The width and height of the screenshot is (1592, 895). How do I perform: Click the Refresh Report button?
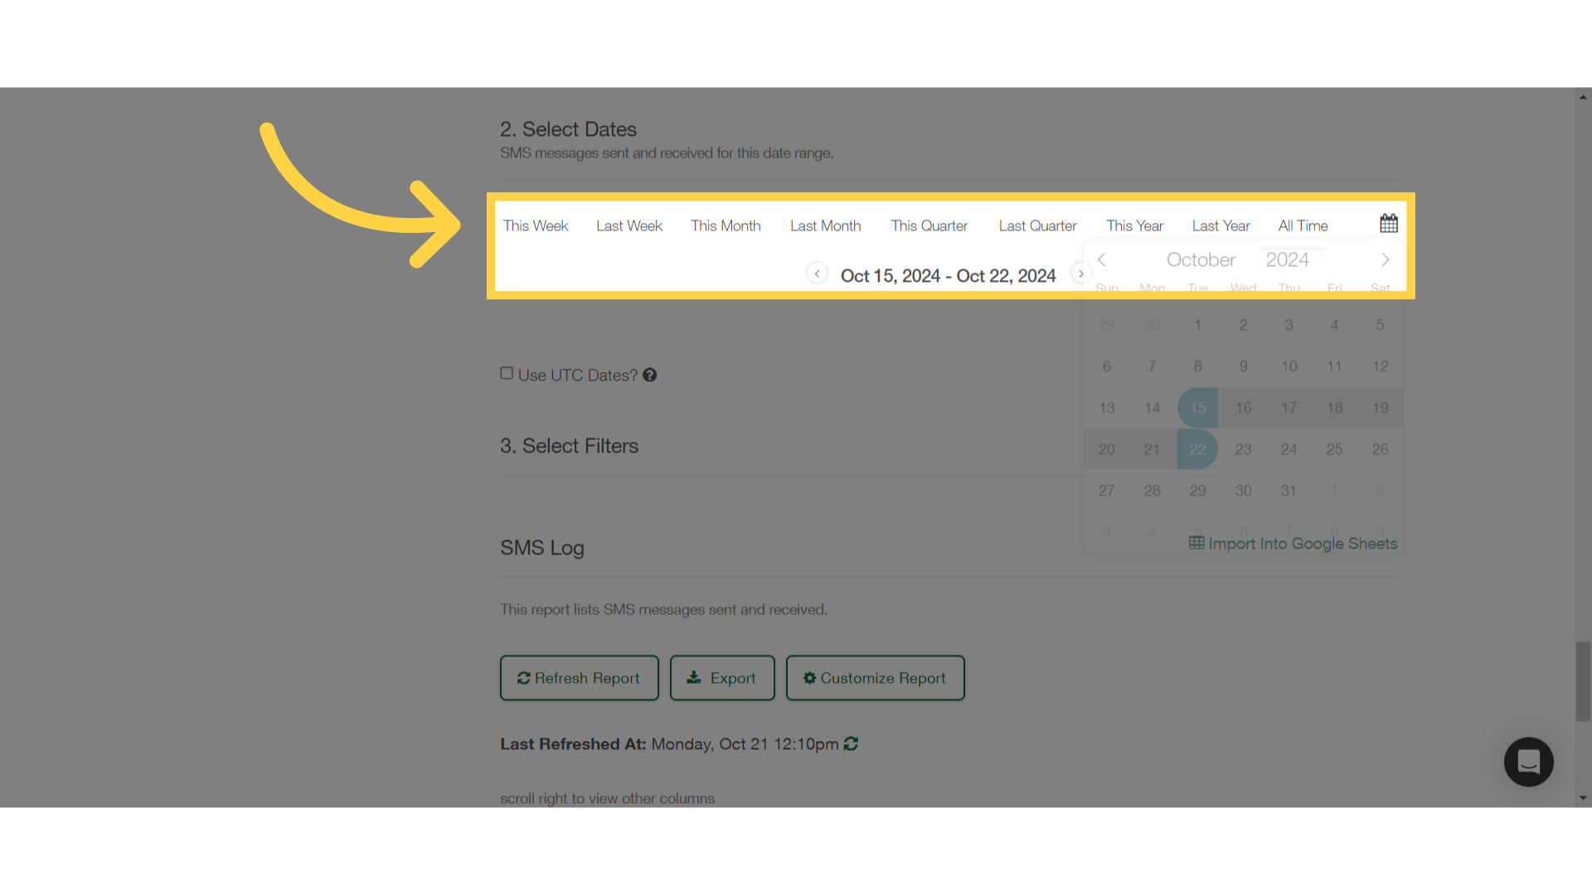[579, 678]
